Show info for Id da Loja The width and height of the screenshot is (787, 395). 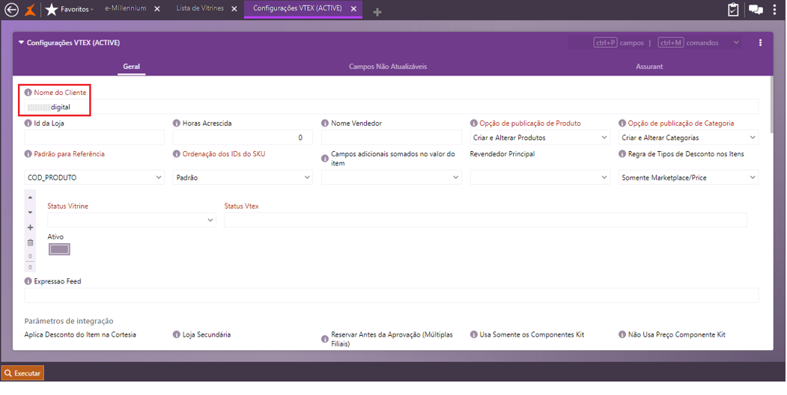[28, 123]
